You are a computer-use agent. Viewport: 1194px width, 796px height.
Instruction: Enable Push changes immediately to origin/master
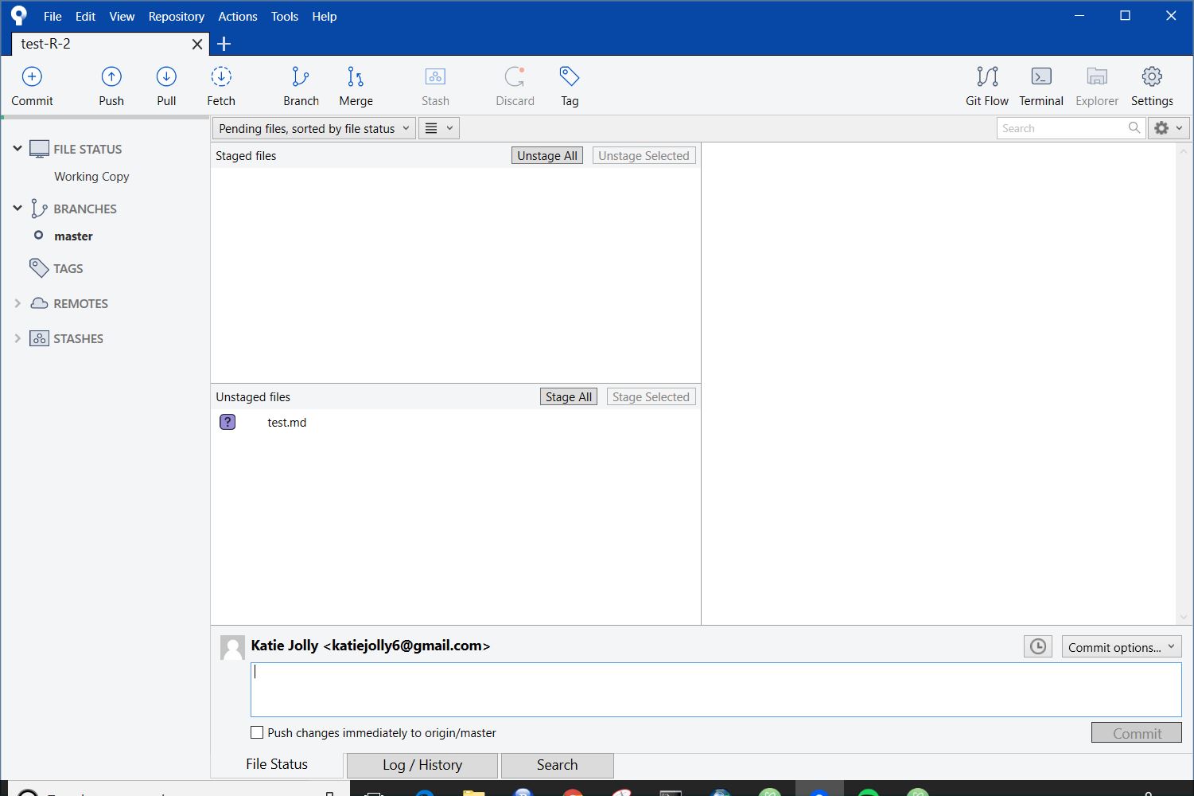pyautogui.click(x=257, y=732)
